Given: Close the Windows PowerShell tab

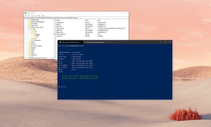Looking at the screenshot, I should (81, 42).
